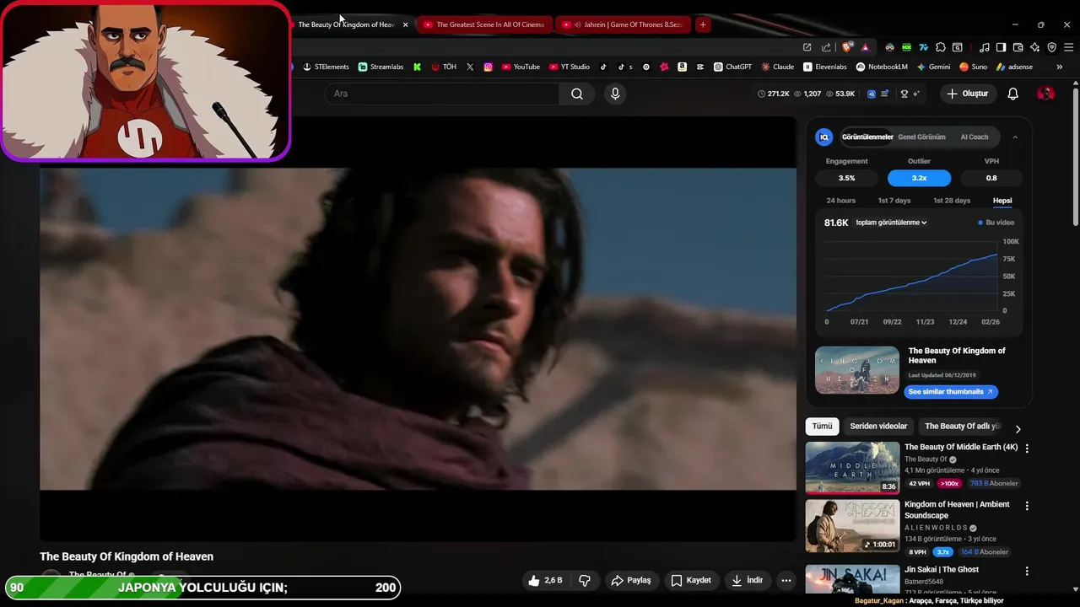
Task: Switch to the AI Coach tab
Action: pyautogui.click(x=974, y=137)
